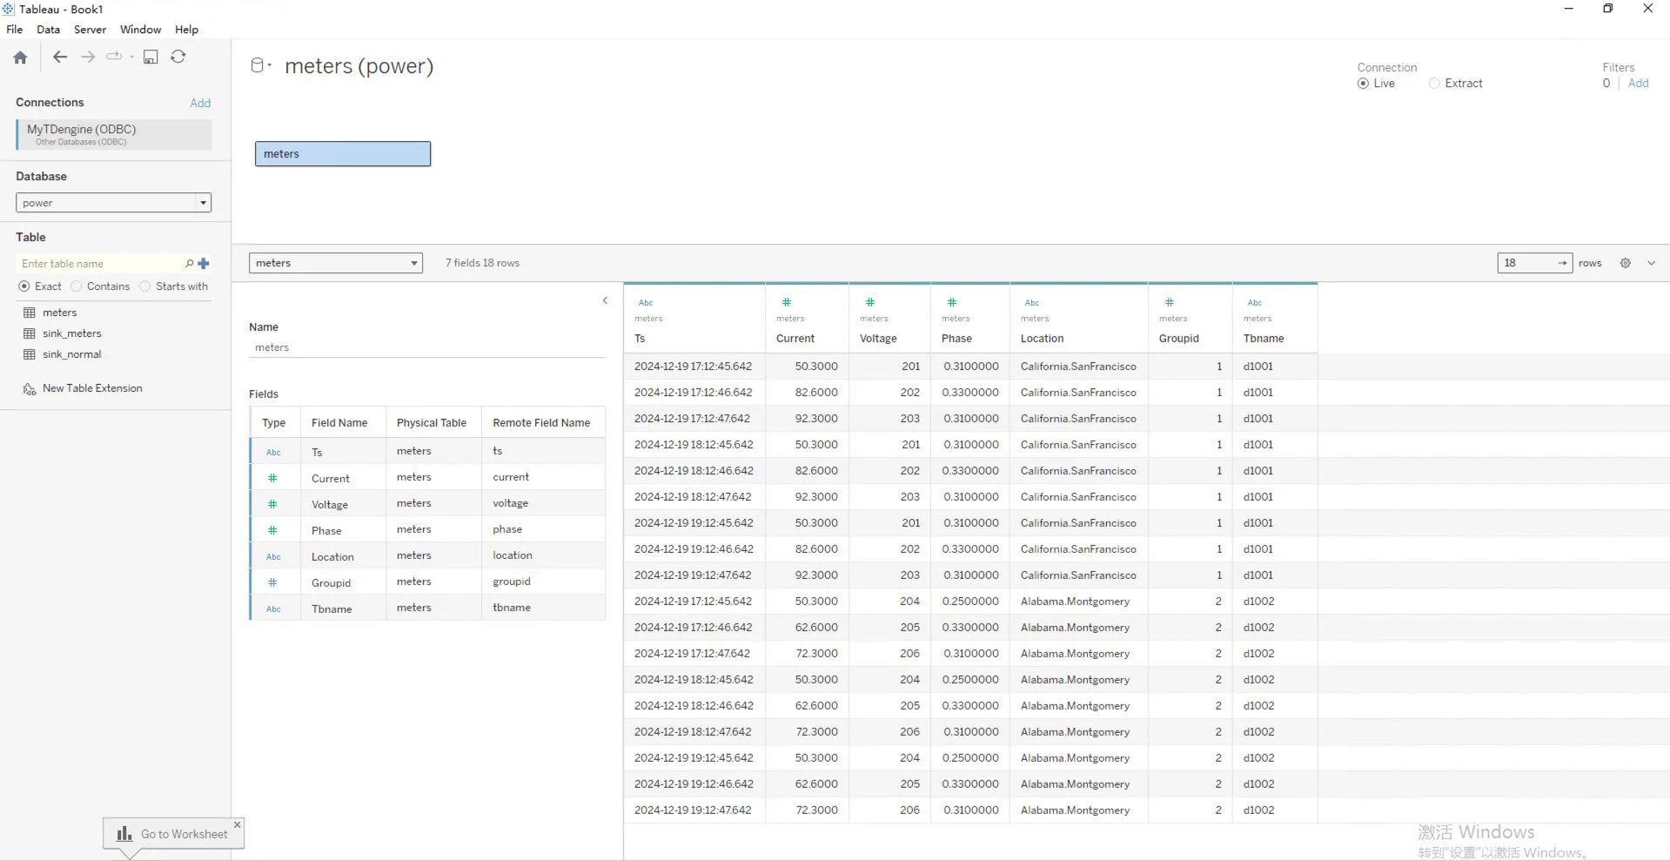This screenshot has width=1670, height=861.
Task: Open the Server menu
Action: pyautogui.click(x=91, y=30)
